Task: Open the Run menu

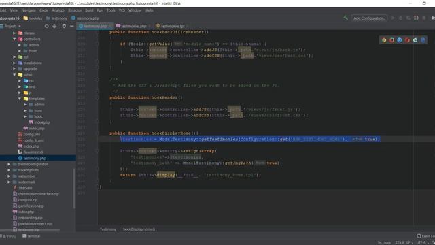Action: tap(100, 10)
